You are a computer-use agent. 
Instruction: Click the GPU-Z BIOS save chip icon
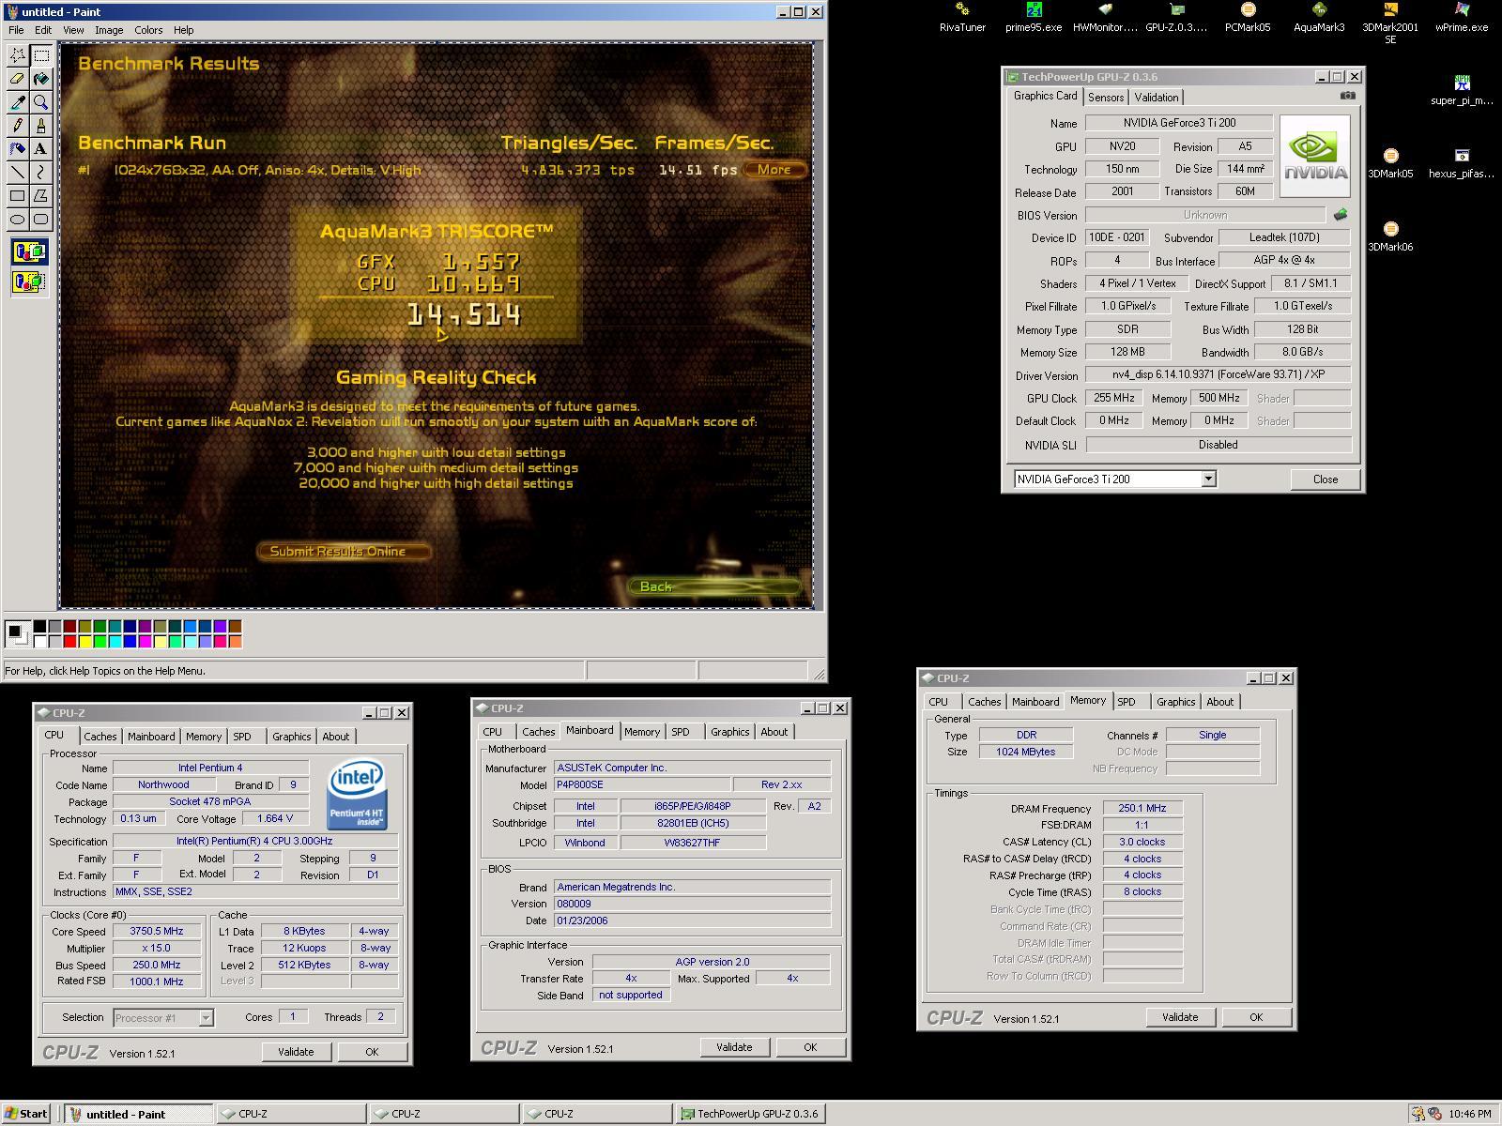click(x=1341, y=215)
